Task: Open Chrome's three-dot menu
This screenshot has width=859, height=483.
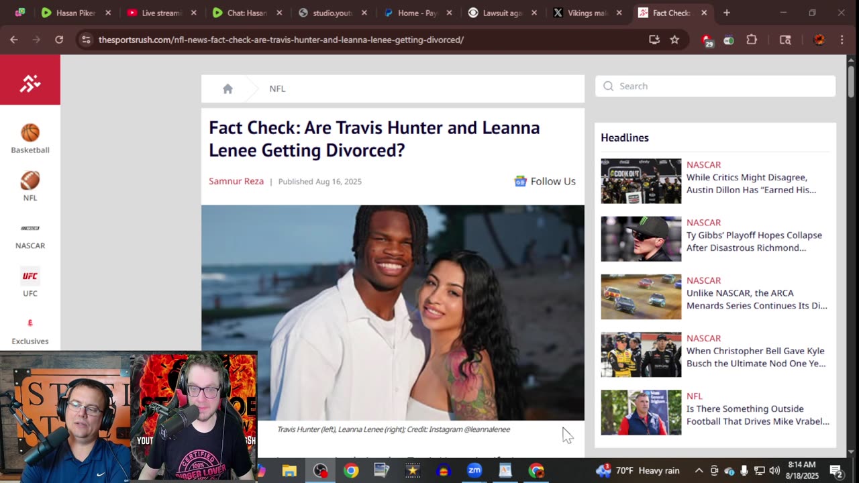Action: (x=842, y=40)
